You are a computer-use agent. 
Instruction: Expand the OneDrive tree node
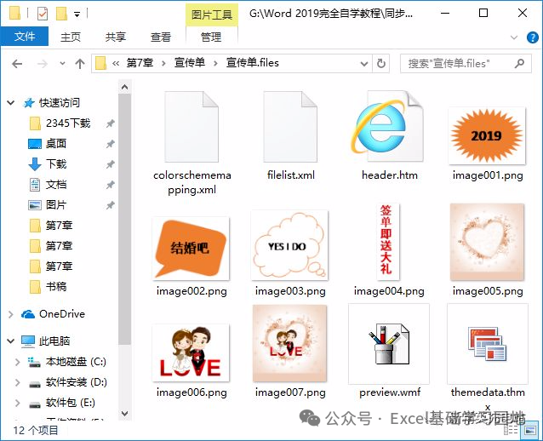tap(11, 314)
